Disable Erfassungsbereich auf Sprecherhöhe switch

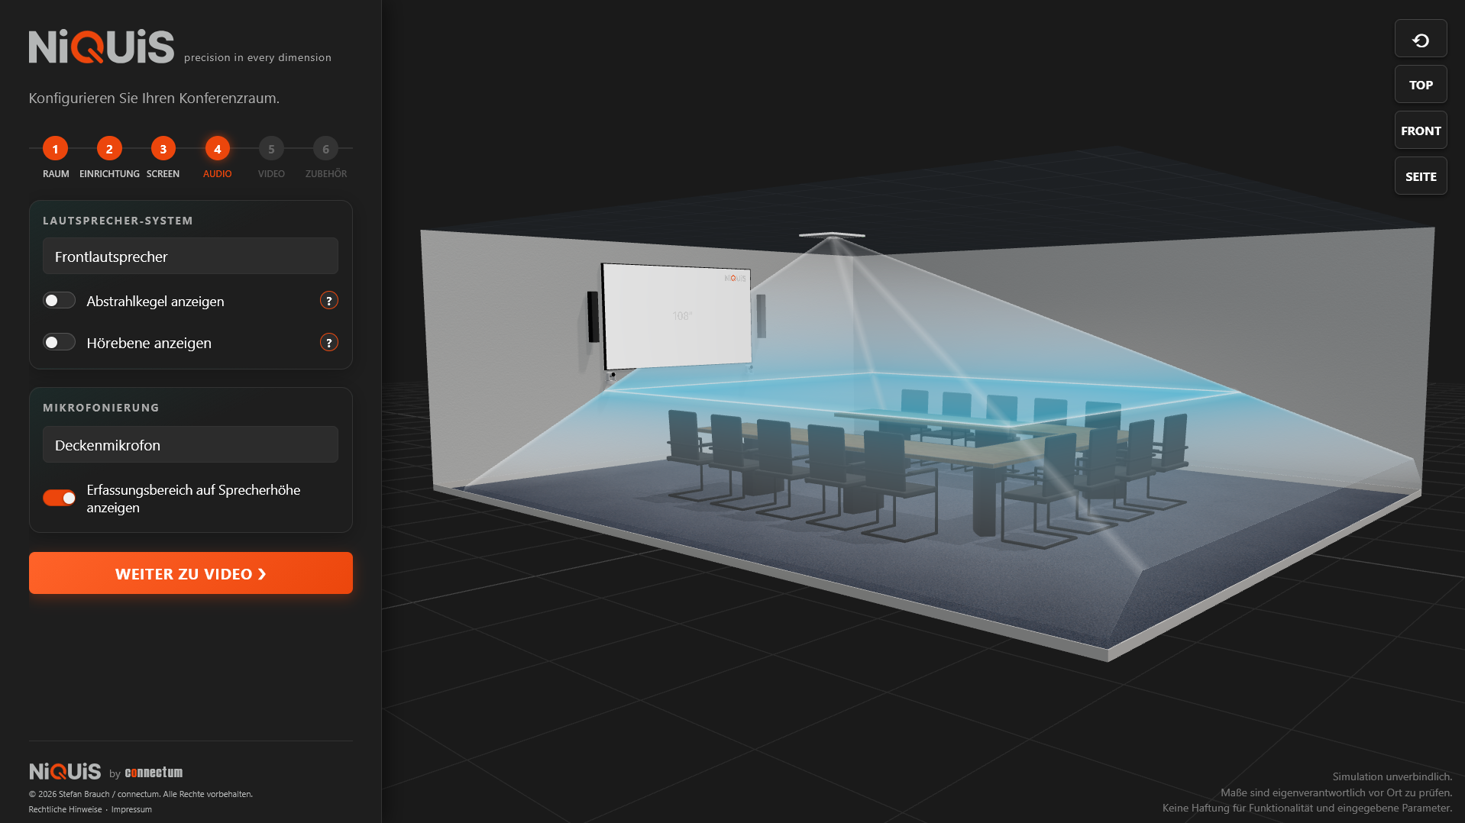(x=59, y=498)
